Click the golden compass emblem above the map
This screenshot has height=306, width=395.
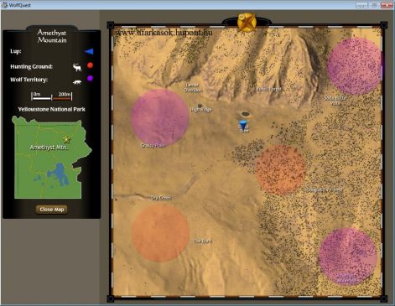[x=247, y=22]
